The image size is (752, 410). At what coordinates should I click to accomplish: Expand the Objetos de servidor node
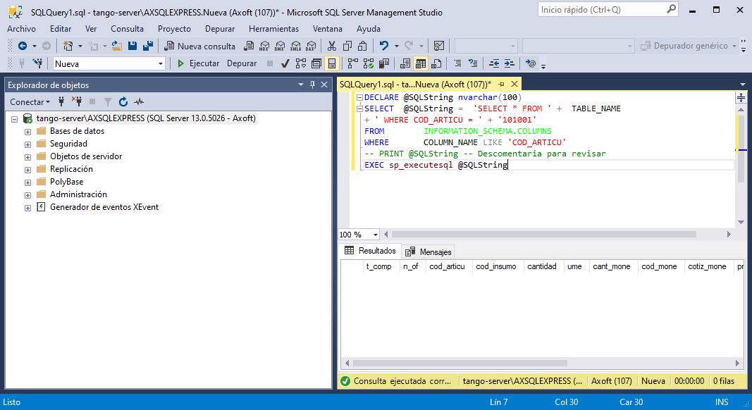click(x=27, y=157)
